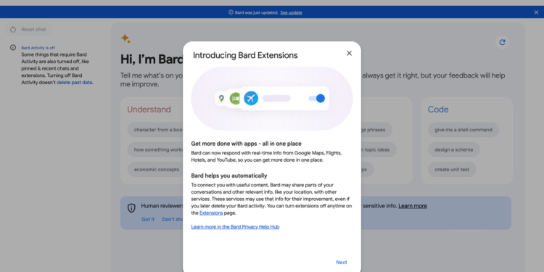The image size is (544, 272).
Task: Choose the create unit test chip
Action: 452,170
